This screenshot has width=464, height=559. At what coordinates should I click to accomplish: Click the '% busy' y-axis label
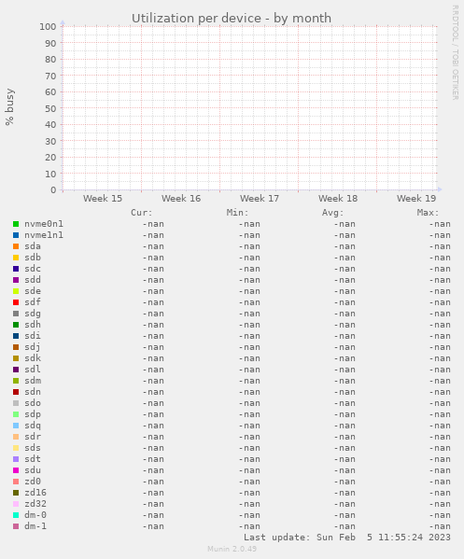[9, 107]
